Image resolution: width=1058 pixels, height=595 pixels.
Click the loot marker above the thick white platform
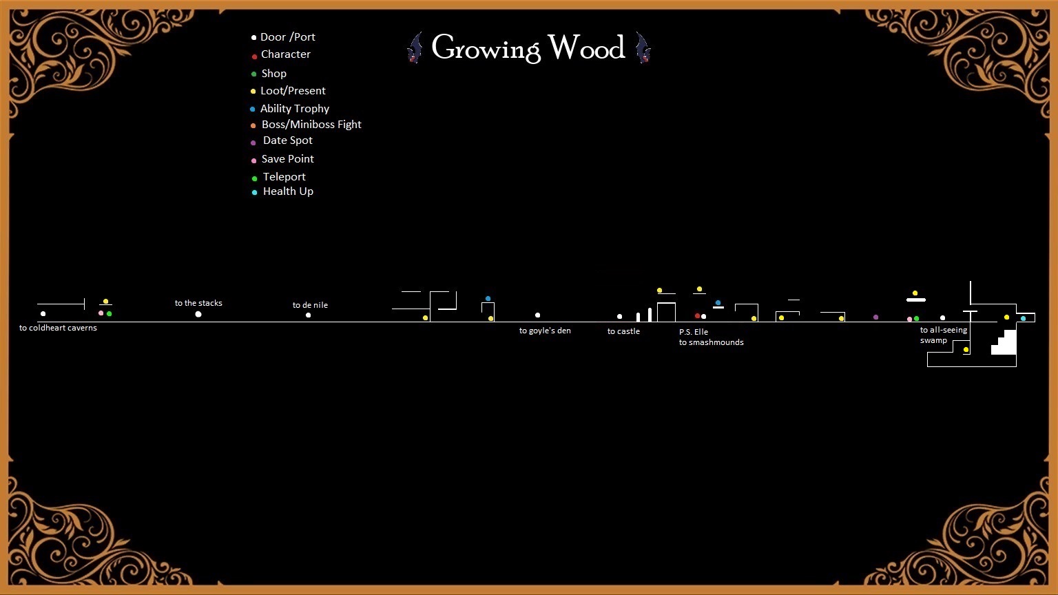click(915, 293)
